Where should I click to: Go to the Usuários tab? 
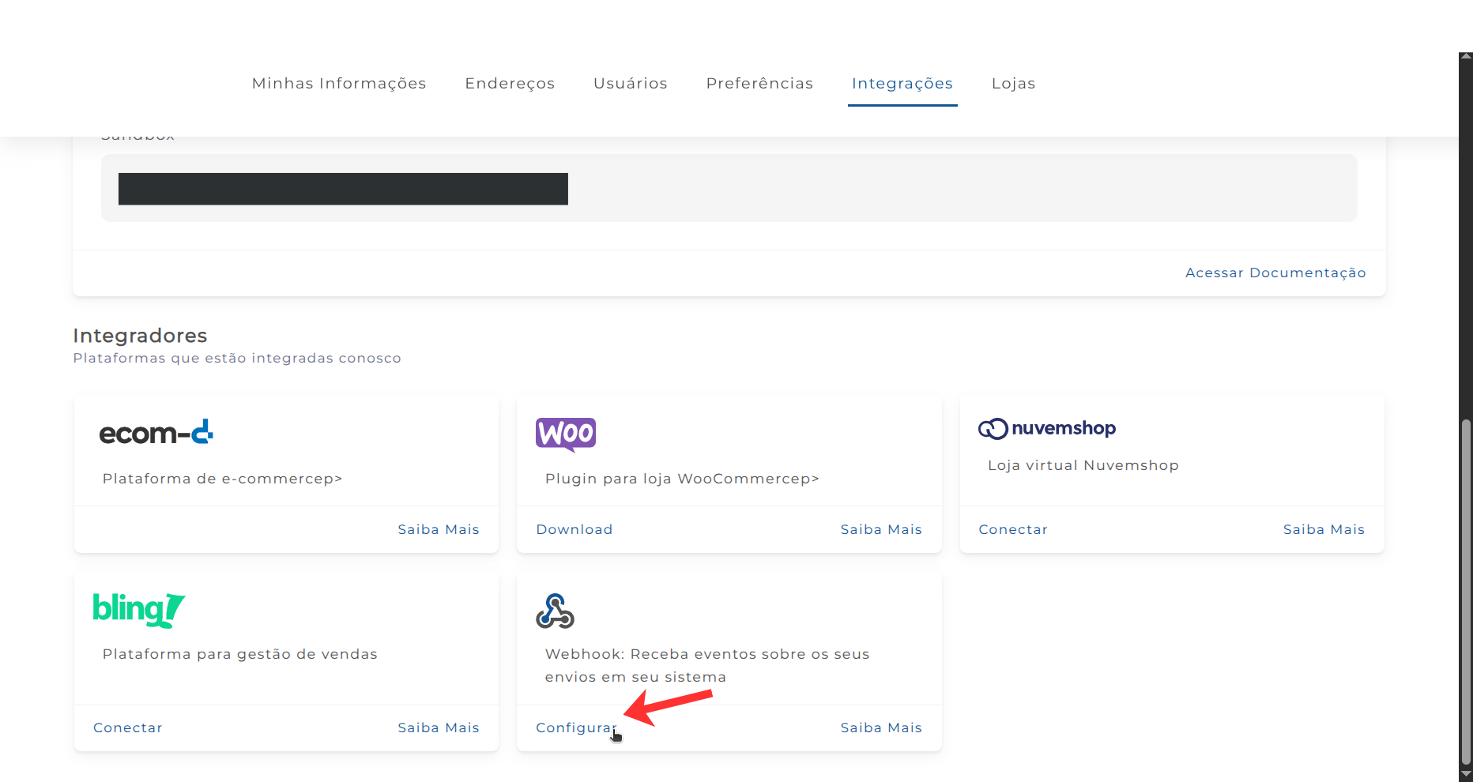[631, 84]
